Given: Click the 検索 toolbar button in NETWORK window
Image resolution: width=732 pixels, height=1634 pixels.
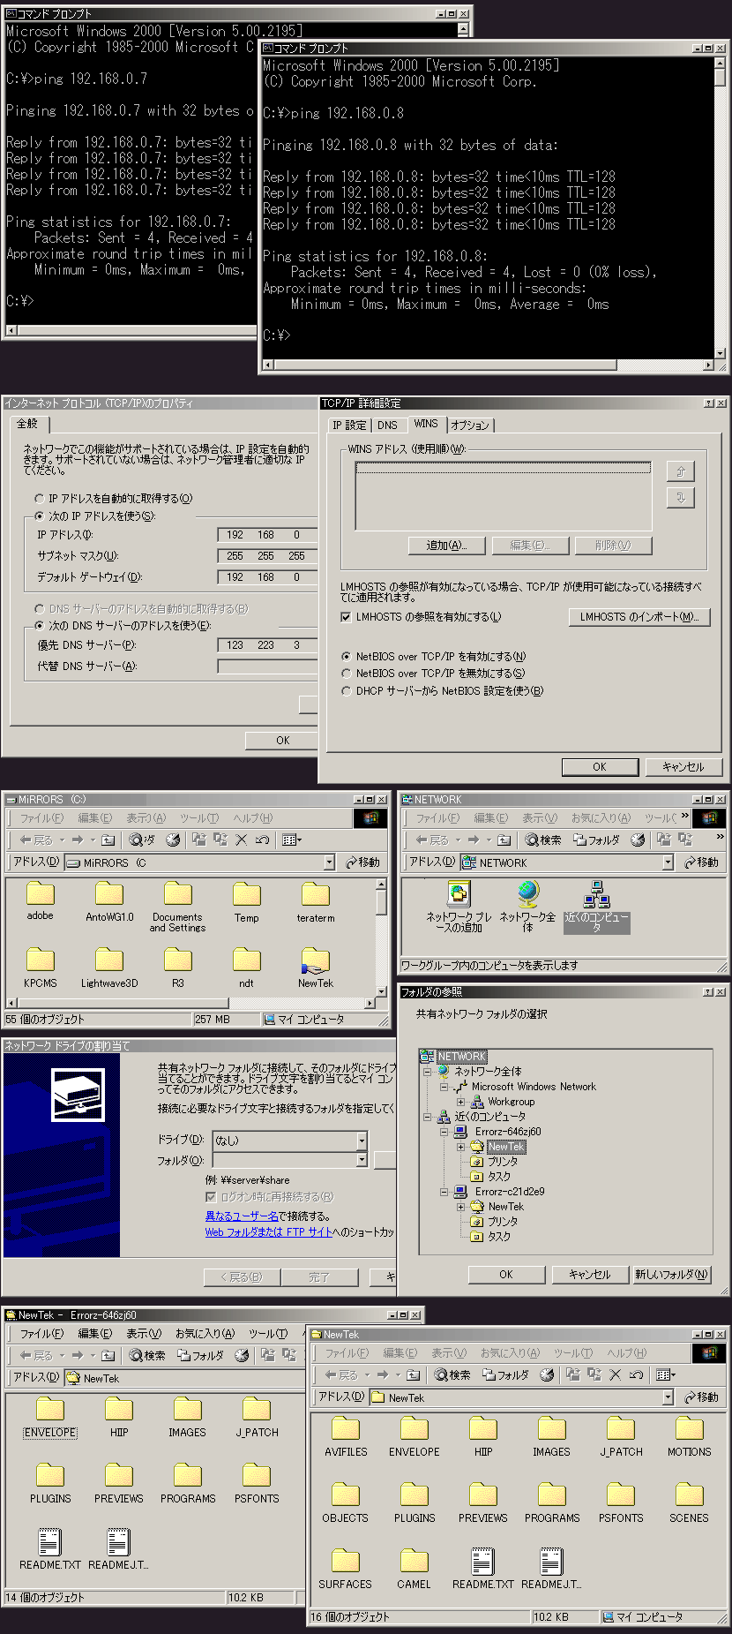Looking at the screenshot, I should [x=542, y=840].
